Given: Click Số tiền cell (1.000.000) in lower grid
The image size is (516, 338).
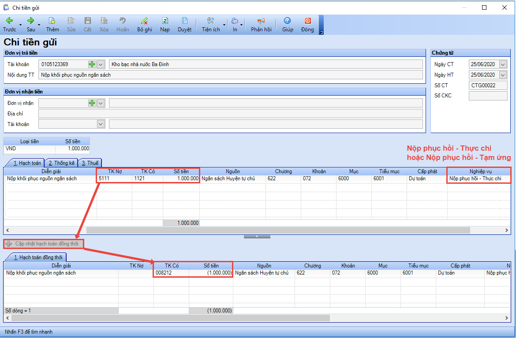Looking at the screenshot, I should 211,273.
